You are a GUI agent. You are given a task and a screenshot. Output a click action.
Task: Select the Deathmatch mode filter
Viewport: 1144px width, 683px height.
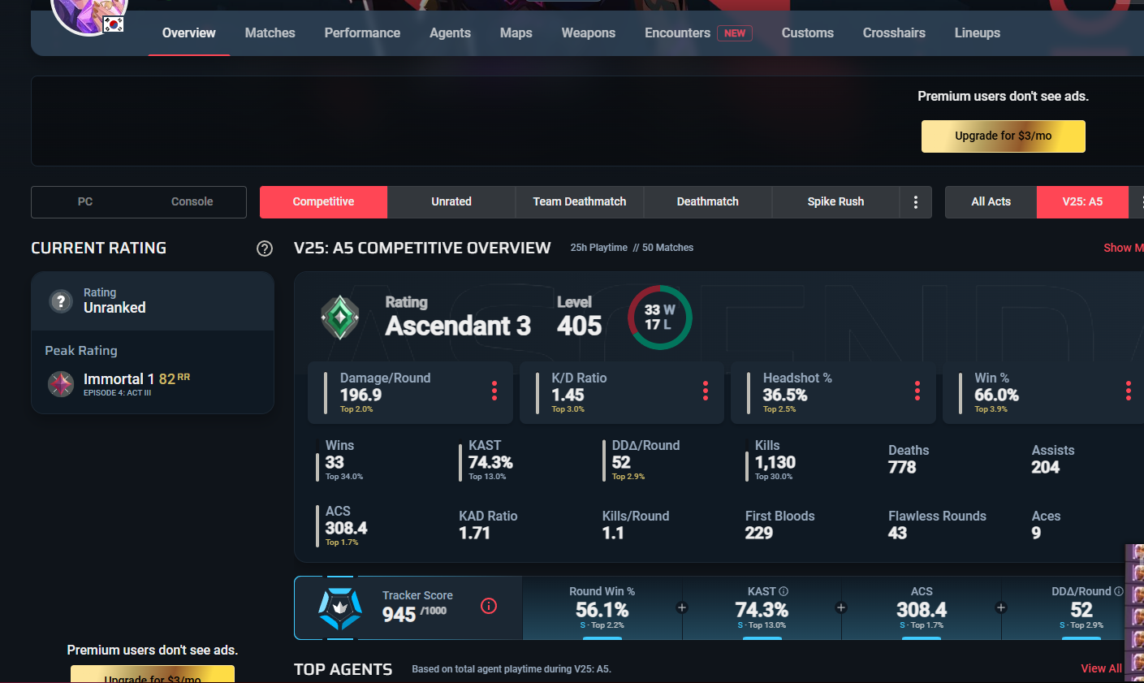click(708, 202)
